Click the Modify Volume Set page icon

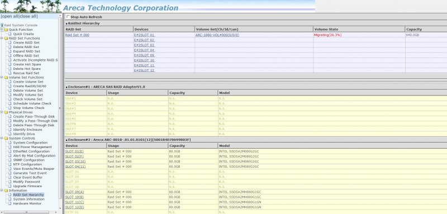point(10,95)
